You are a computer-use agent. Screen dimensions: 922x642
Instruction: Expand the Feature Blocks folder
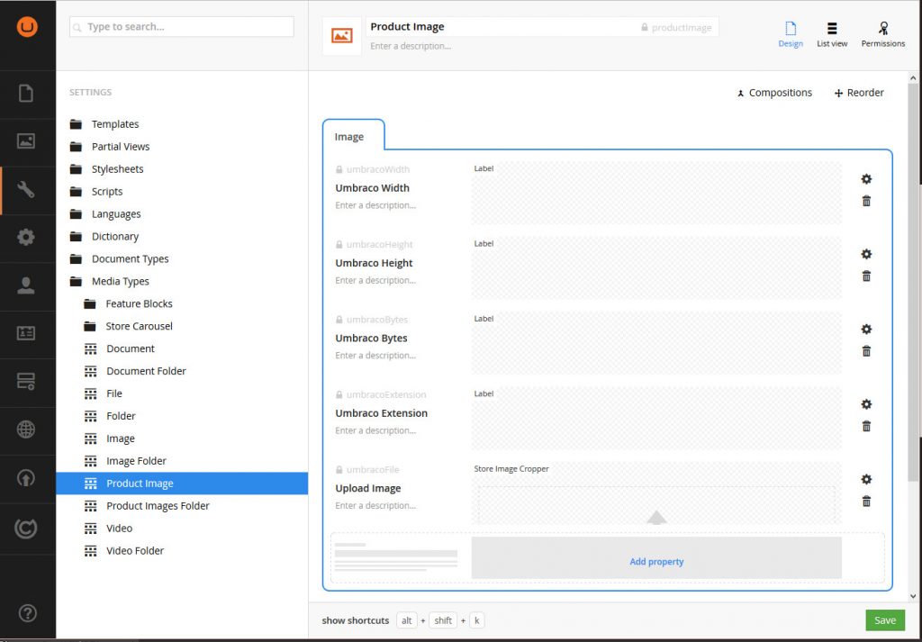(139, 304)
